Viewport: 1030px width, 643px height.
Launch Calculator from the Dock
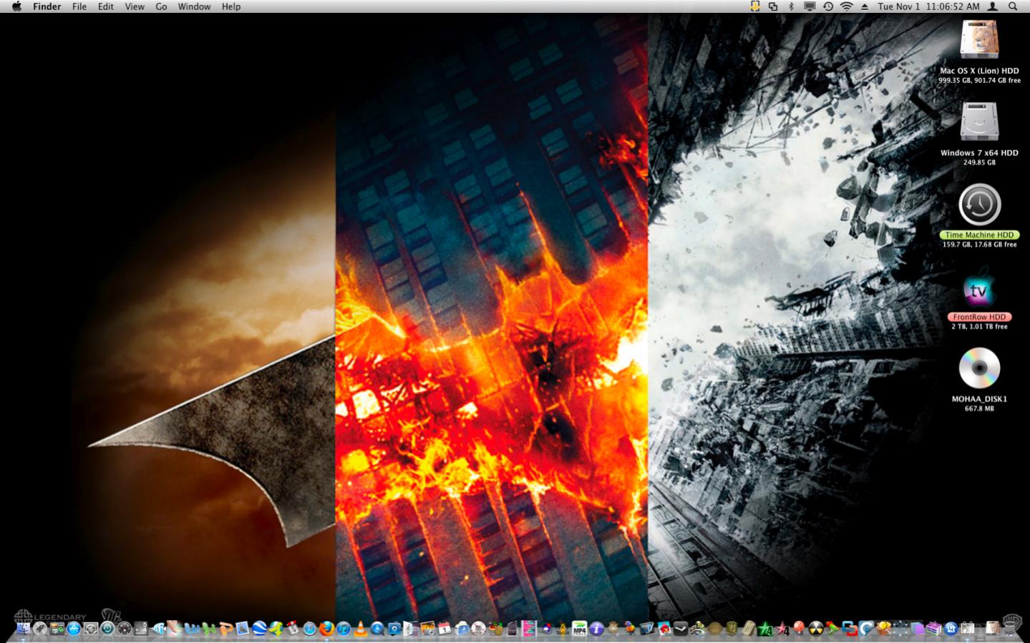pyautogui.click(x=141, y=629)
